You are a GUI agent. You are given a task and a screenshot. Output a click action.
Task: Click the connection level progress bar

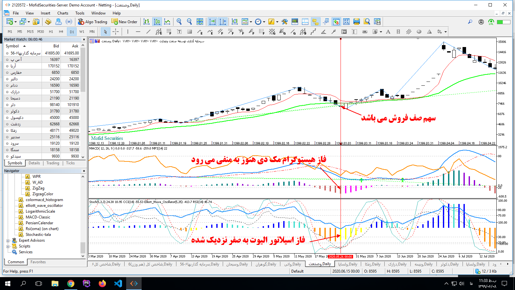coord(504,22)
